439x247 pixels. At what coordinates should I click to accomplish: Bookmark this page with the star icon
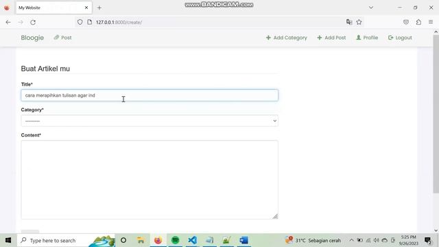(359, 22)
